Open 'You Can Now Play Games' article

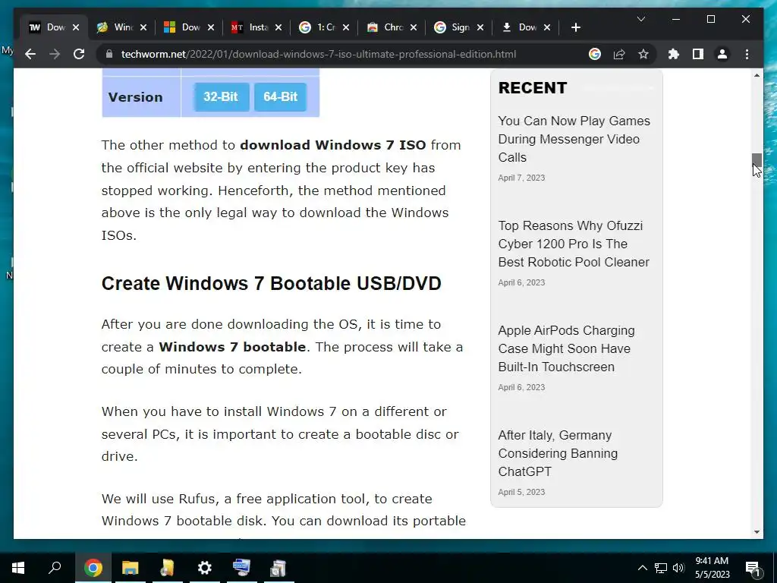pyautogui.click(x=574, y=140)
